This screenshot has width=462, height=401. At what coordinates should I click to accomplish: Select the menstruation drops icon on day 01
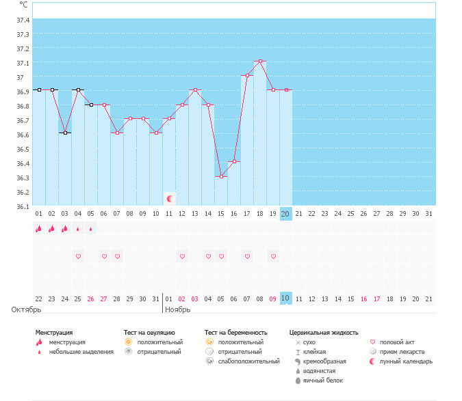[39, 229]
